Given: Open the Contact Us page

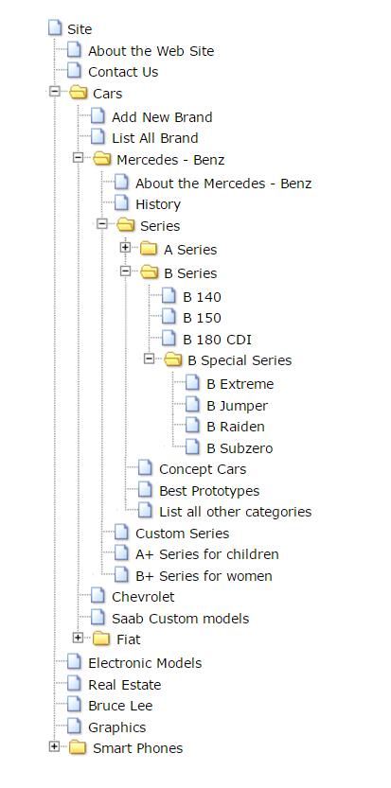Looking at the screenshot, I should tap(123, 72).
